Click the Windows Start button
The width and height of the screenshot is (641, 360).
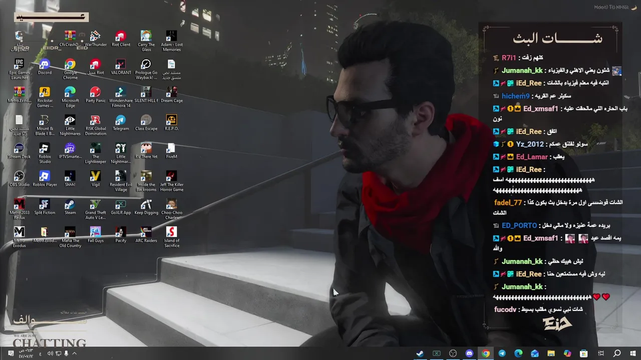coord(633,353)
